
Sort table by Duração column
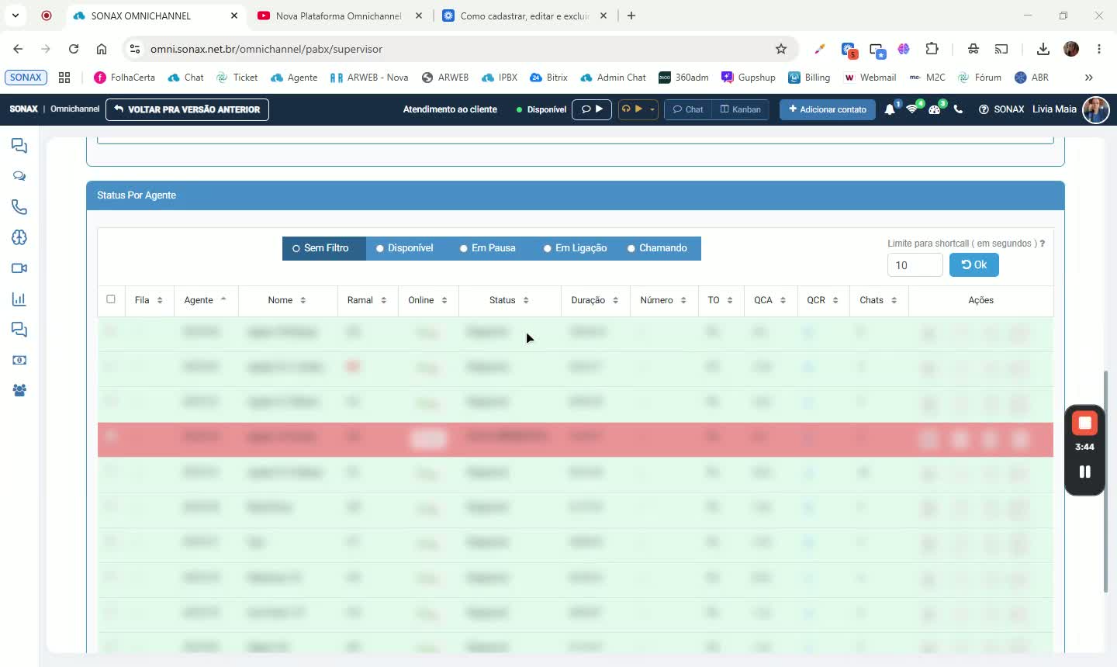pos(595,300)
